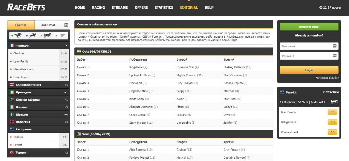Image resolution: width=349 pixels, height=161 pixels.
Task: Expand the Ирландия section
Action: (x=39, y=92)
